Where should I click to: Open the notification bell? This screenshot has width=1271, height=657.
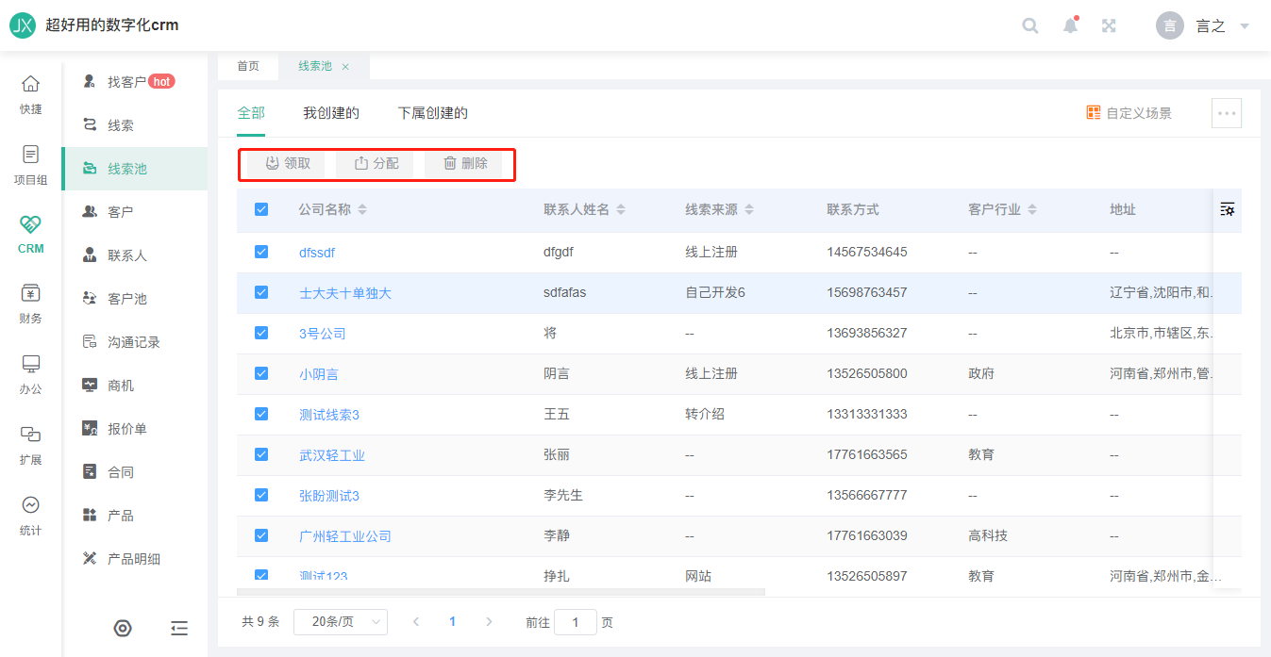click(x=1070, y=25)
